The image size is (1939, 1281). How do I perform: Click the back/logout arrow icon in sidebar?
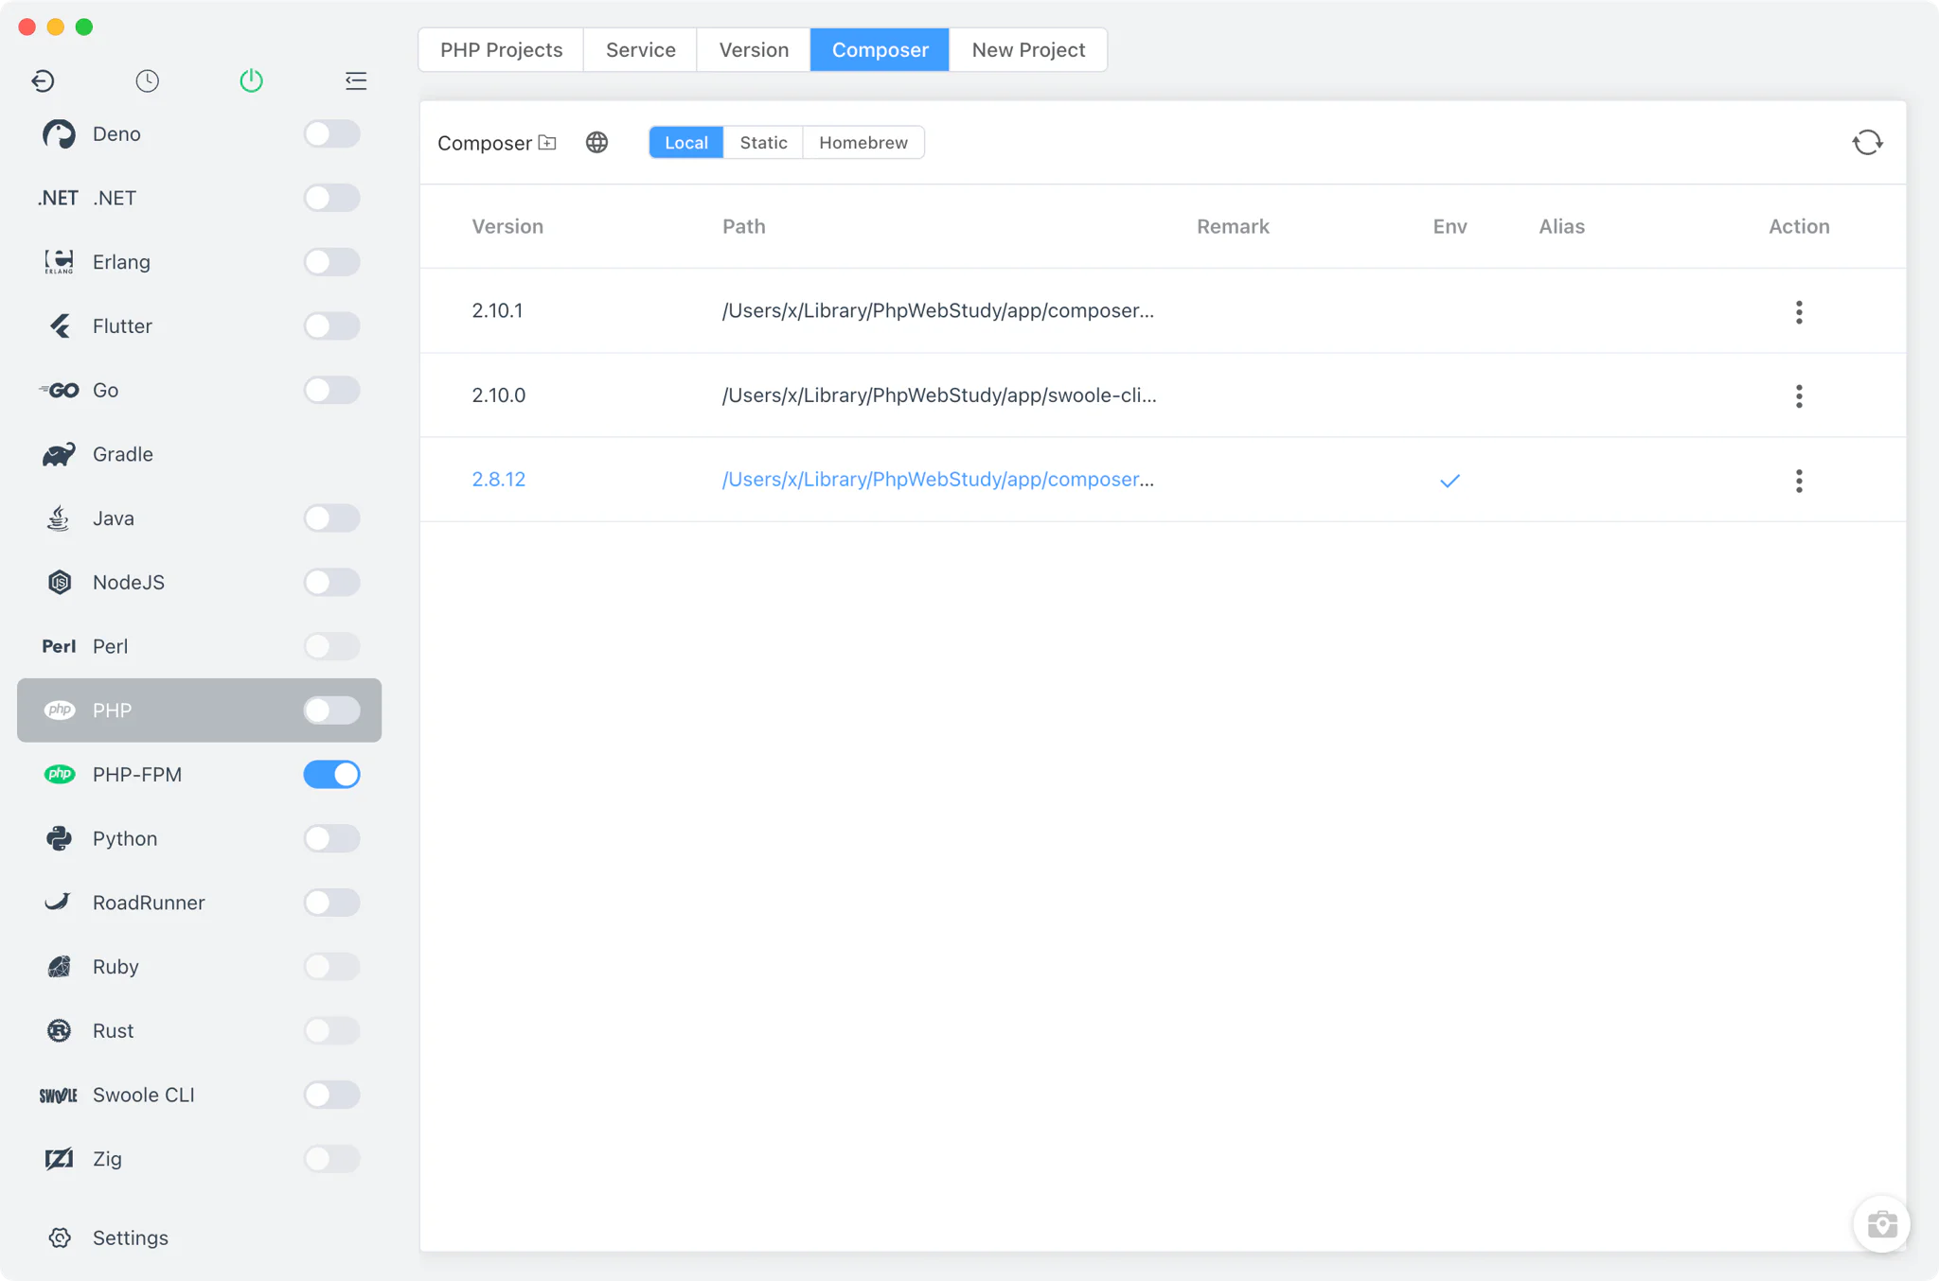[43, 81]
